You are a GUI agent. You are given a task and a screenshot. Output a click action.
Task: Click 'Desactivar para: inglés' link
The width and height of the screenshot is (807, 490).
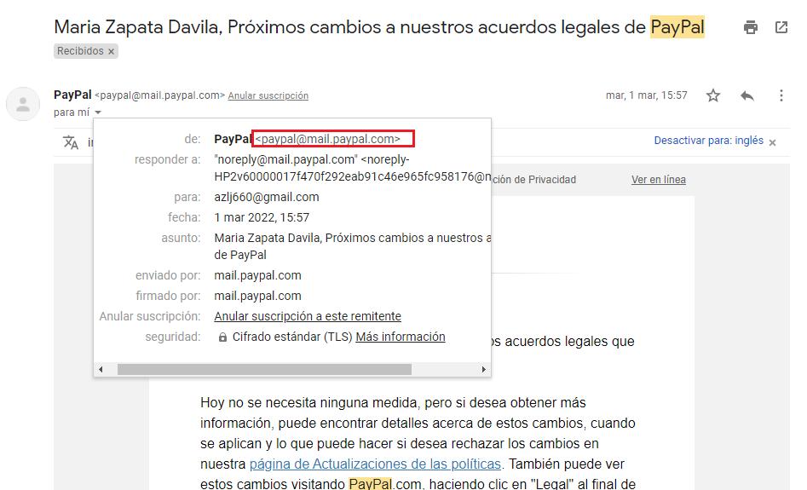708,141
